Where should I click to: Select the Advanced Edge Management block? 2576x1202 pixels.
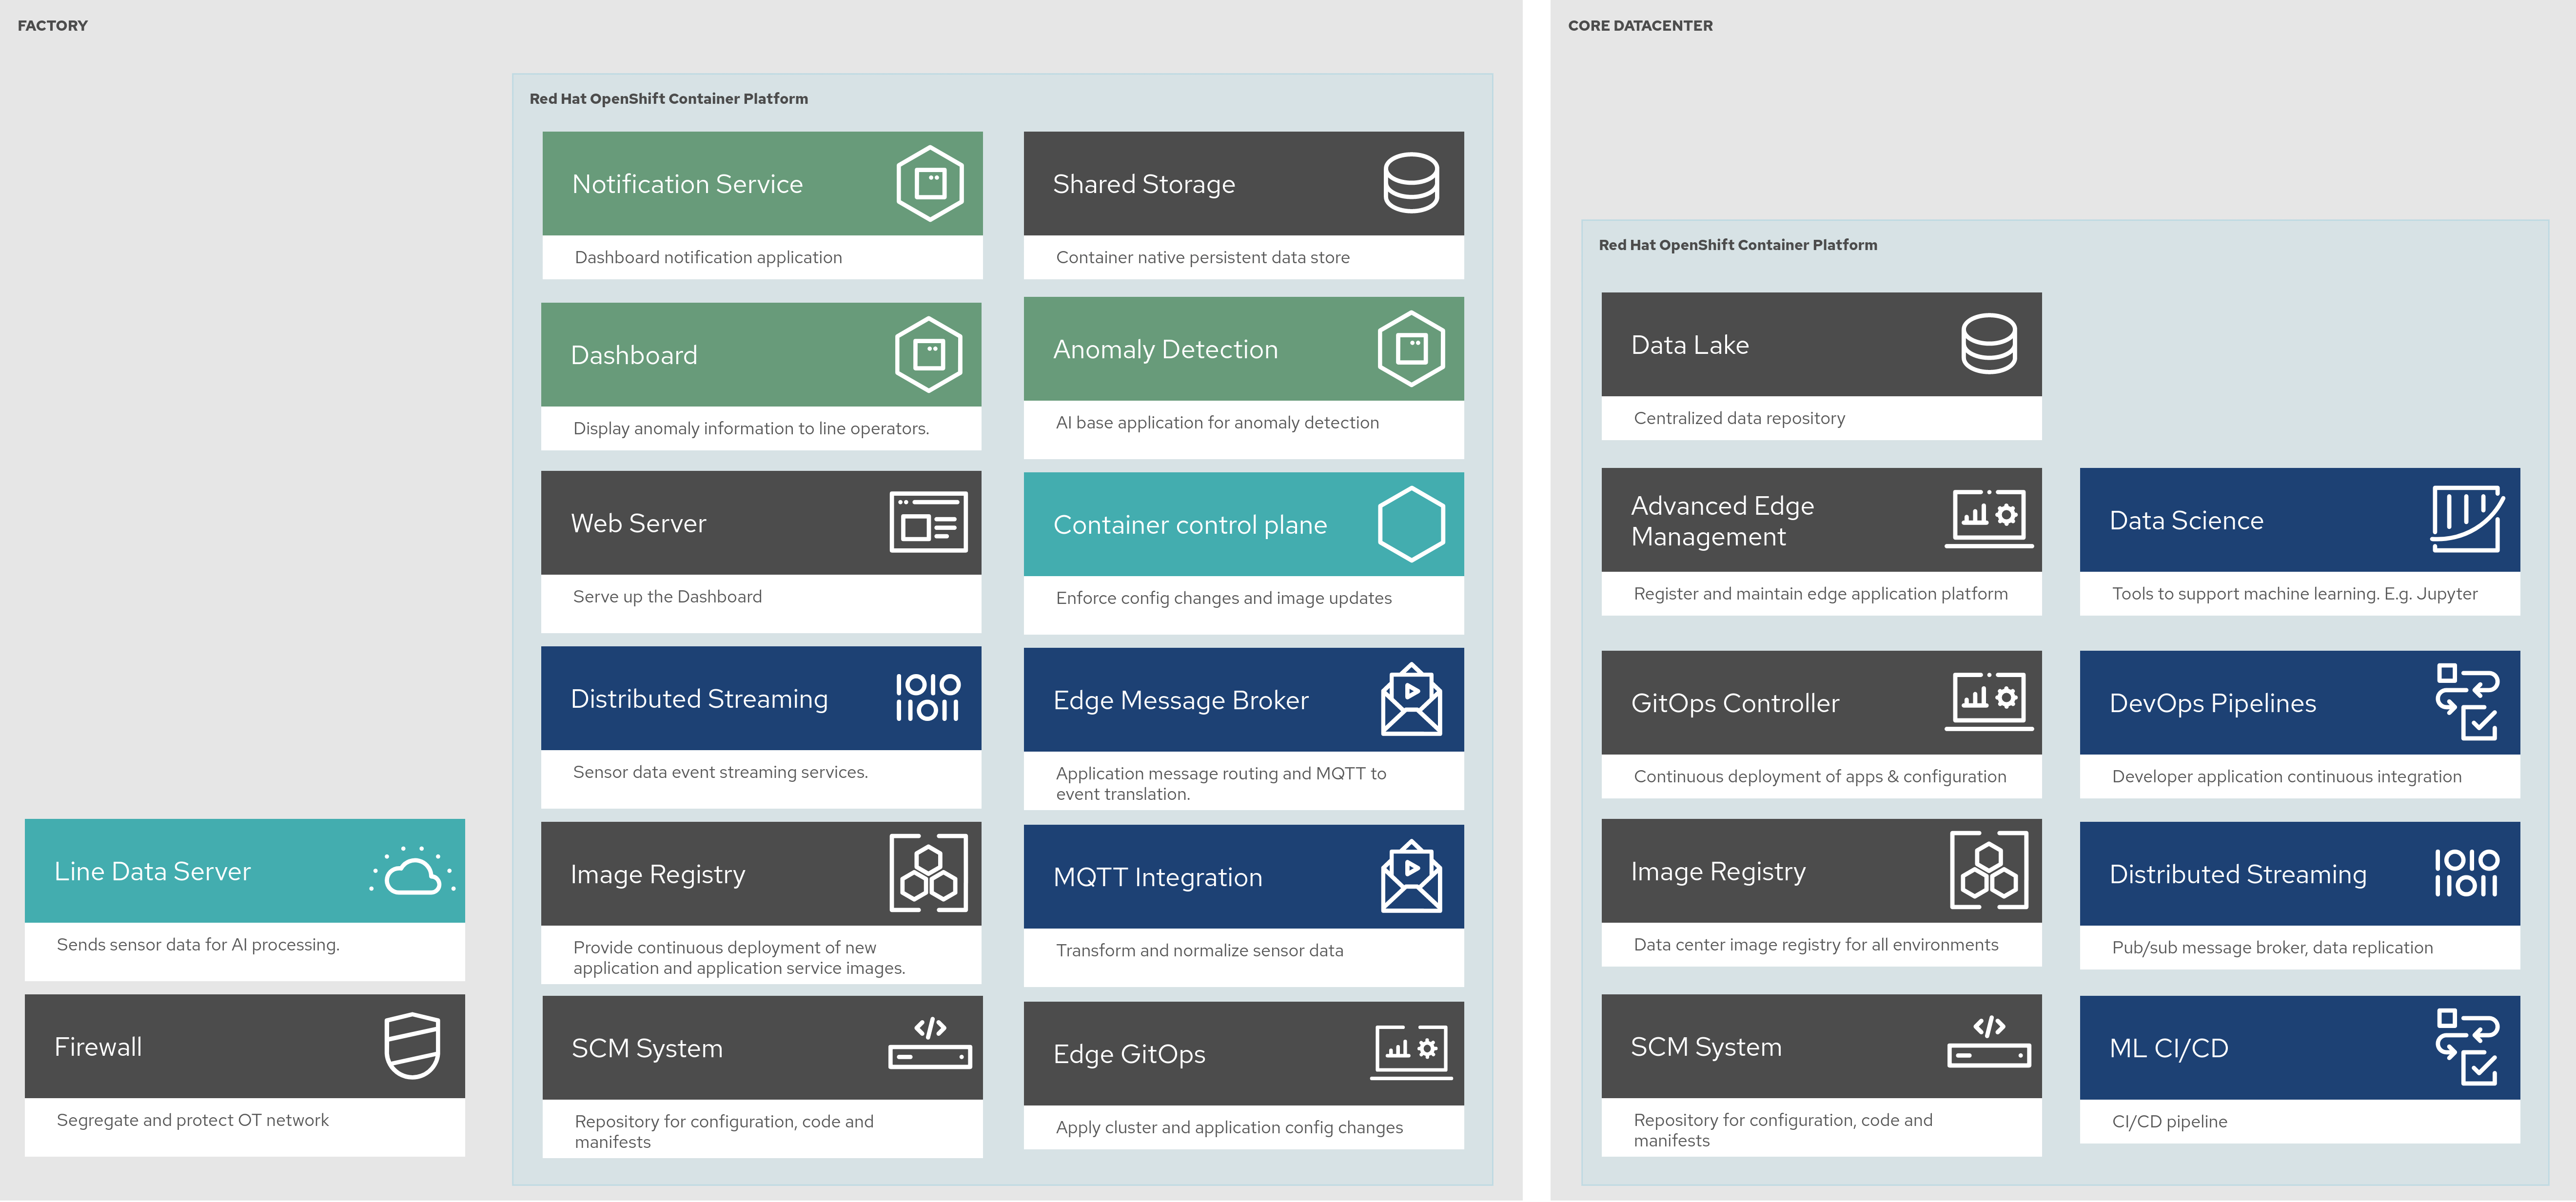(x=1721, y=521)
